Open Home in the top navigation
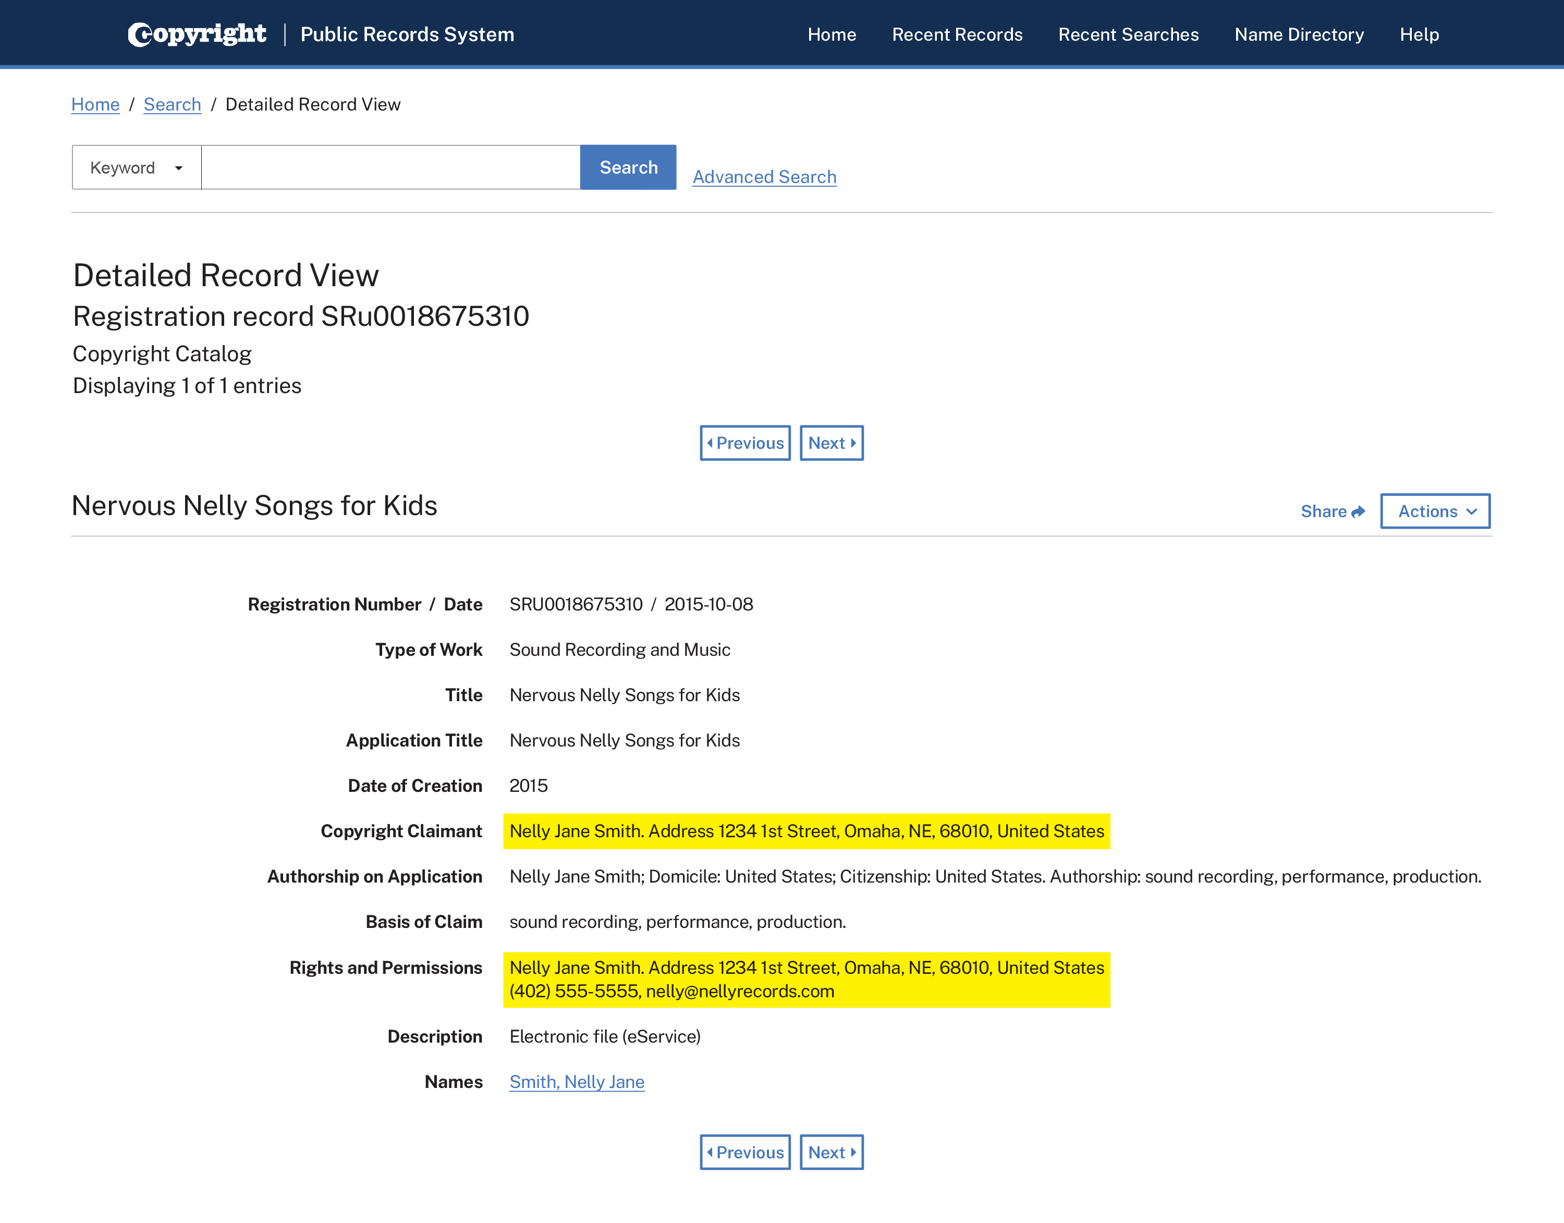The width and height of the screenshot is (1564, 1223). (832, 34)
